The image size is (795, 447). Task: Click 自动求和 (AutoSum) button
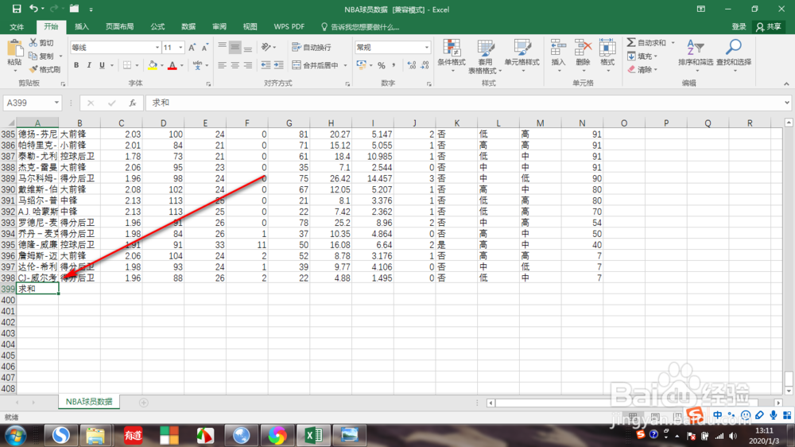point(647,43)
